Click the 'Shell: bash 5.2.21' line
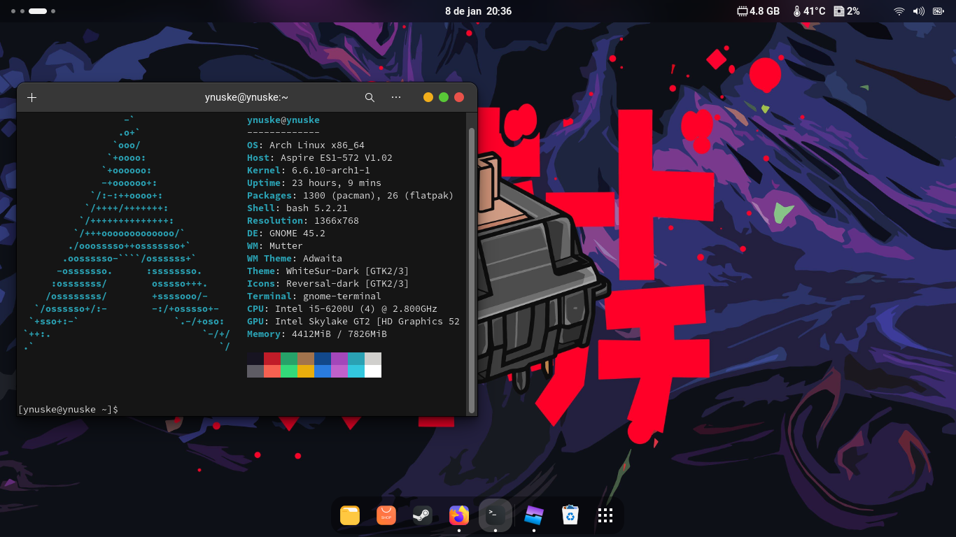 tap(297, 208)
